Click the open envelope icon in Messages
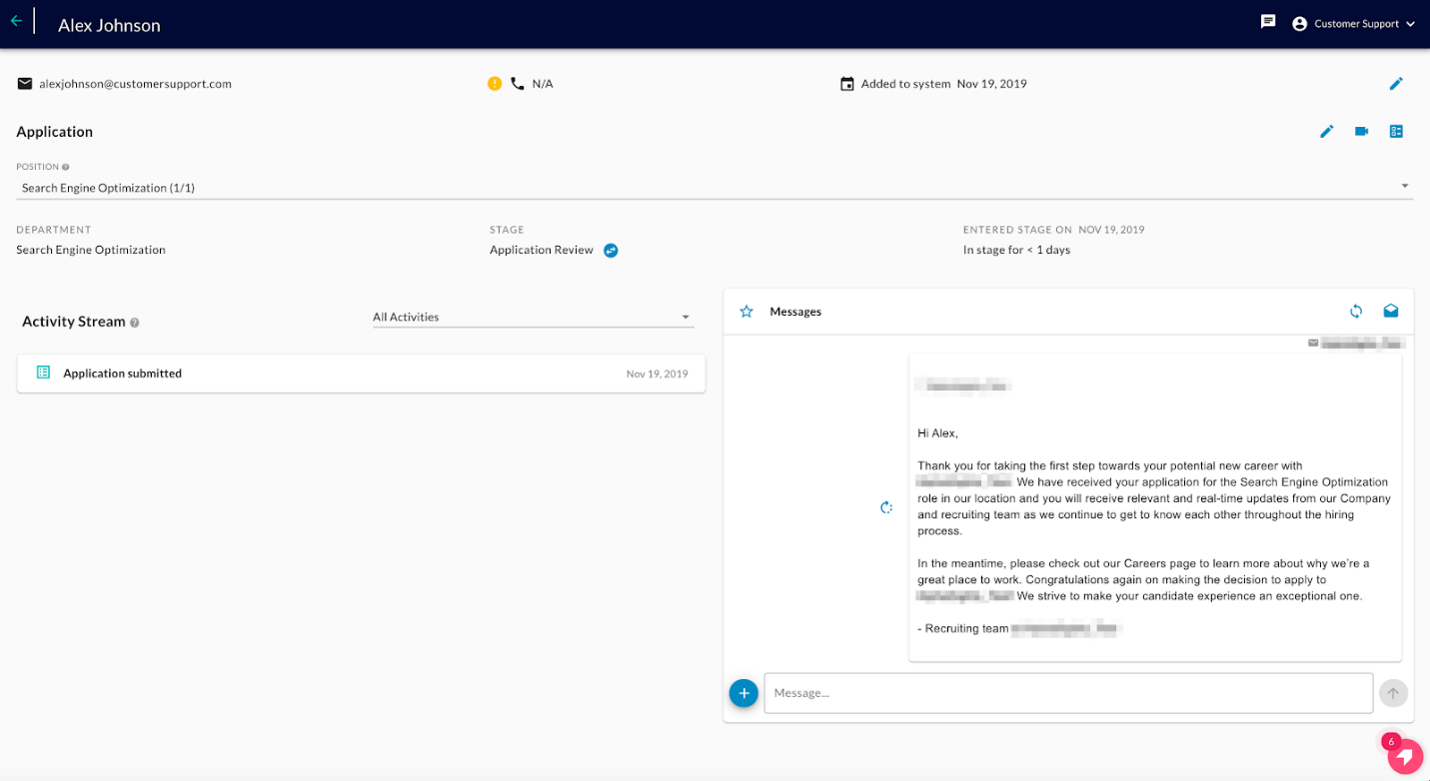1430x781 pixels. point(1391,312)
